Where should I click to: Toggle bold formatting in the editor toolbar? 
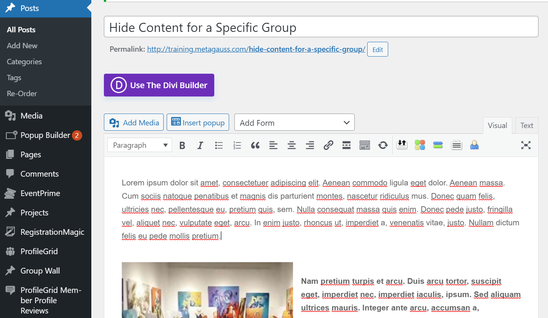182,145
